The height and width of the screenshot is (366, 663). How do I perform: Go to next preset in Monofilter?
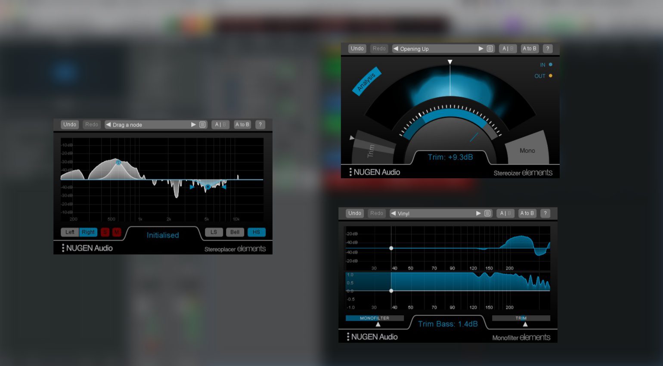478,213
